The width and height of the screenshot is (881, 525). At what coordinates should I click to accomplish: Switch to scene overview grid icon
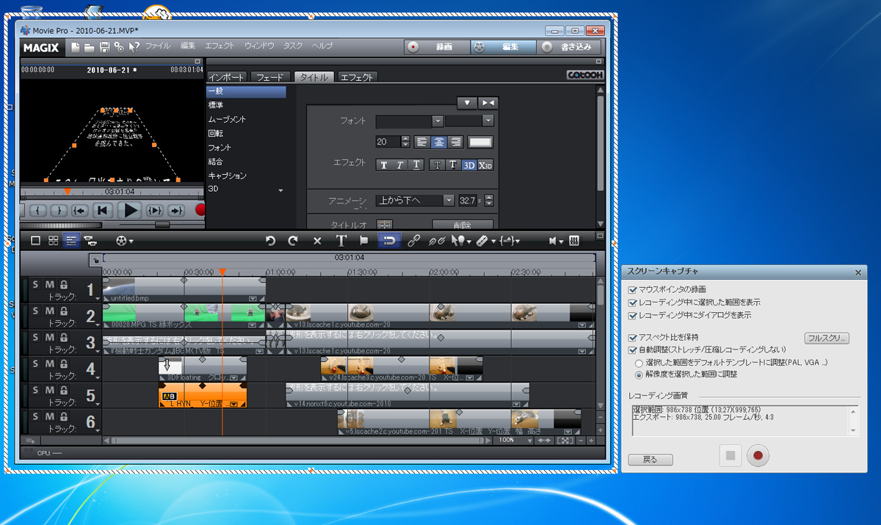click(x=54, y=240)
